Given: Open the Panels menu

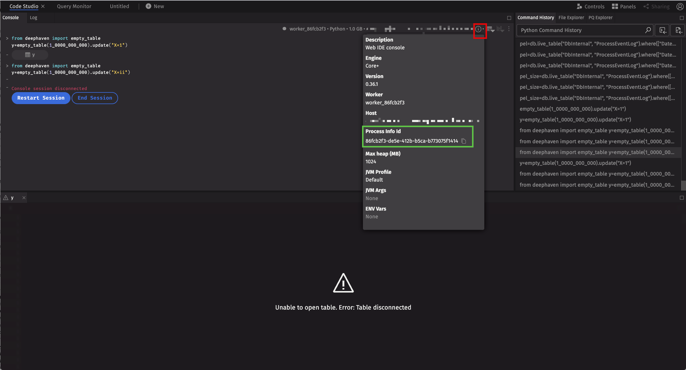Looking at the screenshot, I should coord(624,7).
